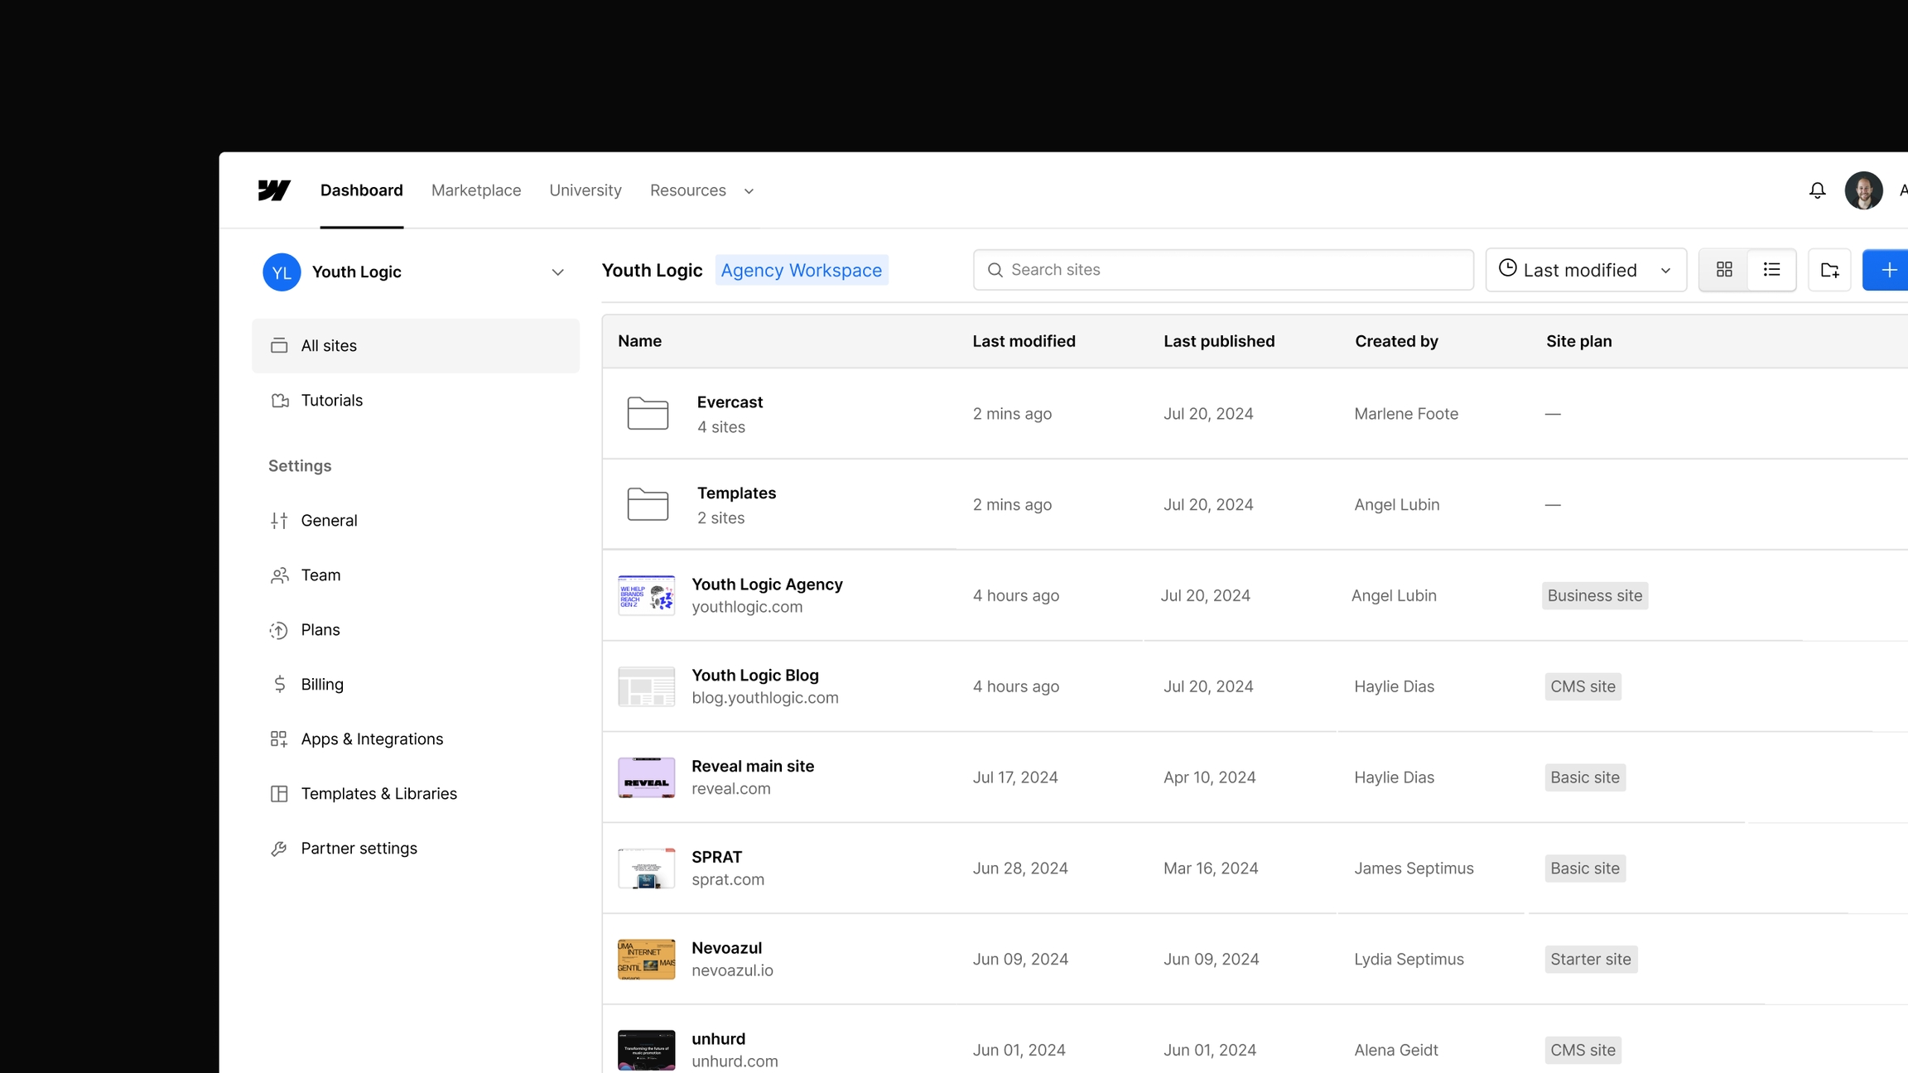Viewport: 1908px width, 1073px height.
Task: Open the Evercast folder
Action: coord(730,402)
